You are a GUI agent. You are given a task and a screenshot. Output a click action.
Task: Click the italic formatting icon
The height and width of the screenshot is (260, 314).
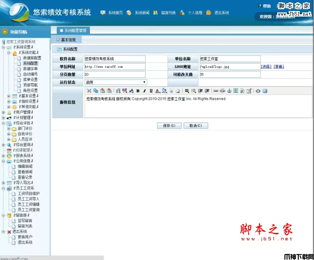coord(144,90)
